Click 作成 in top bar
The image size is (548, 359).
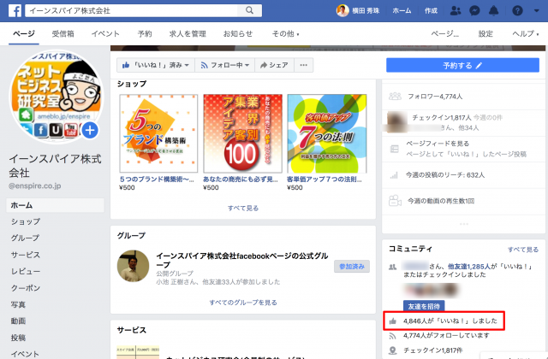coord(431,11)
